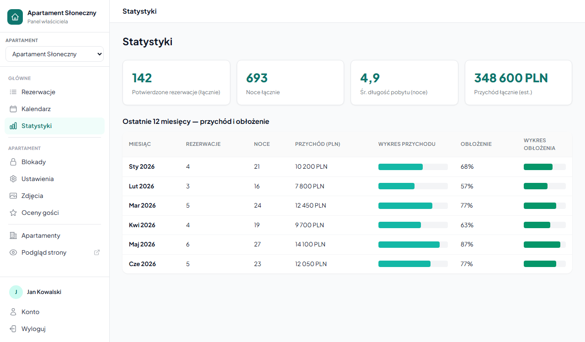585x342 pixels.
Task: Open Rezerwacje in the sidebar
Action: 55,92
